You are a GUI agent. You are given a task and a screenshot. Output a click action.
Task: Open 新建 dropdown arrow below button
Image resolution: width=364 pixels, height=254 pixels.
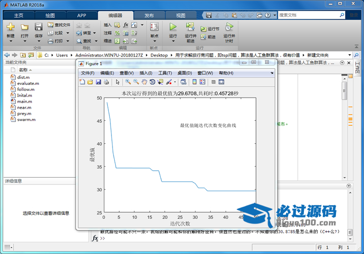tap(11, 41)
